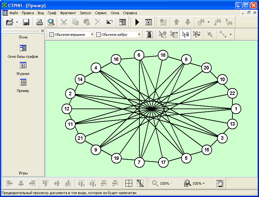Switch to the Игры panel group
The image size is (259, 197).
point(23,173)
